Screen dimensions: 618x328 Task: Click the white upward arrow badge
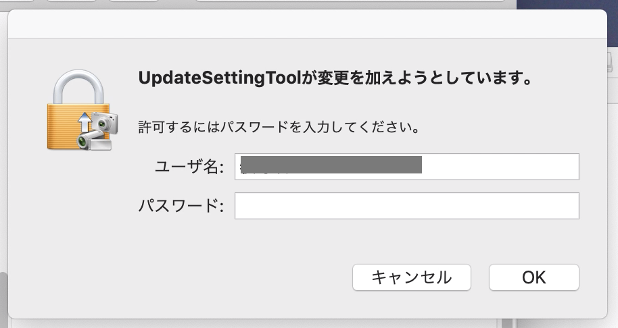point(85,123)
